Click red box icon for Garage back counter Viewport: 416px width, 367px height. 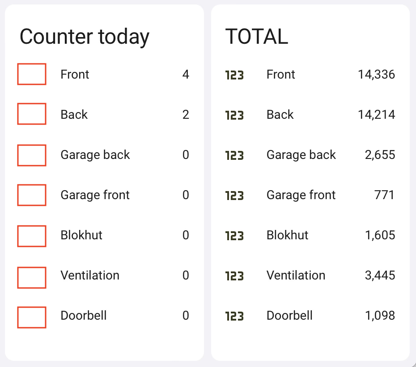coord(32,155)
